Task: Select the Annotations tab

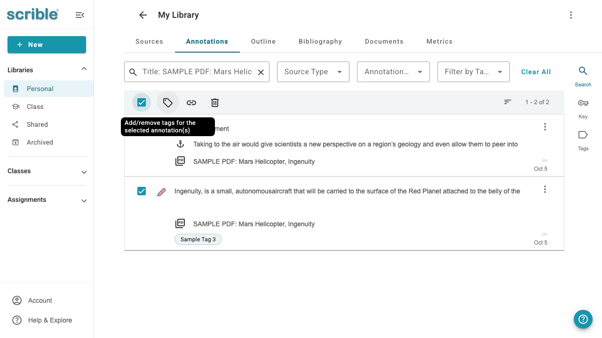Action: click(207, 41)
